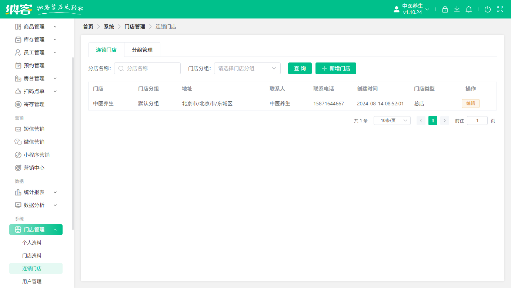The height and width of the screenshot is (288, 511).
Task: Click the 统计报表 bar chart icon
Action: tap(18, 192)
